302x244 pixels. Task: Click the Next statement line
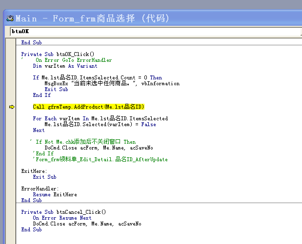[x=39, y=130]
